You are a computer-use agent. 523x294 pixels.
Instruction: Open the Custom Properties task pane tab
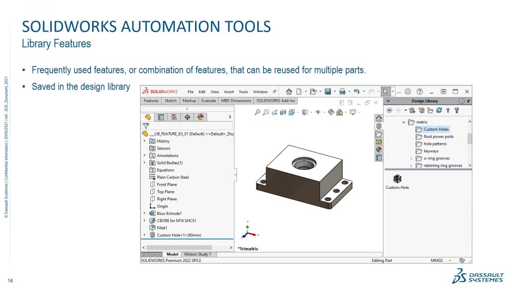(379, 158)
